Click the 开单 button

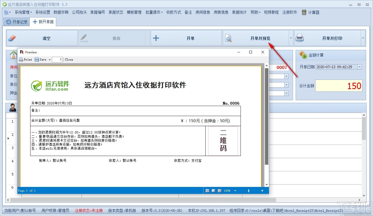pos(186,38)
